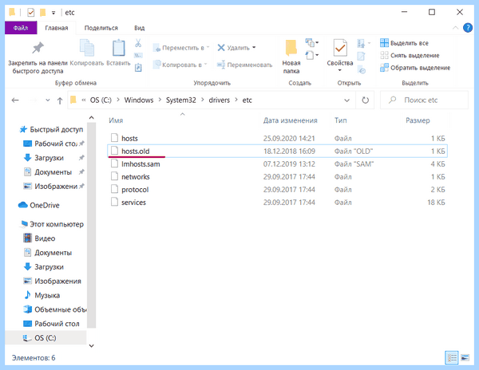Click Снять выделение button
Viewport: 479px width, 370px height.
pyautogui.click(x=410, y=55)
